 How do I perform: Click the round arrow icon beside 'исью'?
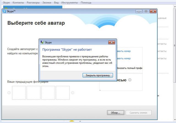(130, 80)
